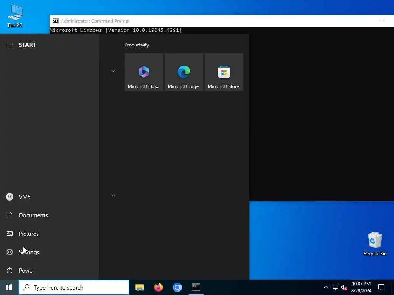394x295 pixels.
Task: Open the VM5 user account menu
Action: (x=49, y=197)
